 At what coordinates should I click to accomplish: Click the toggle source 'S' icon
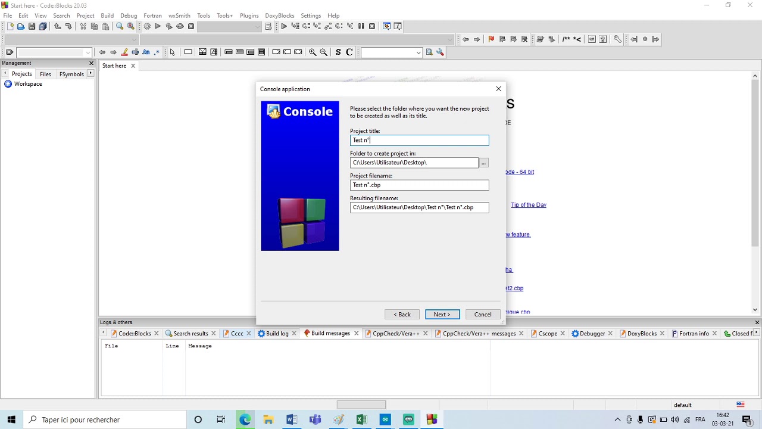pos(338,52)
